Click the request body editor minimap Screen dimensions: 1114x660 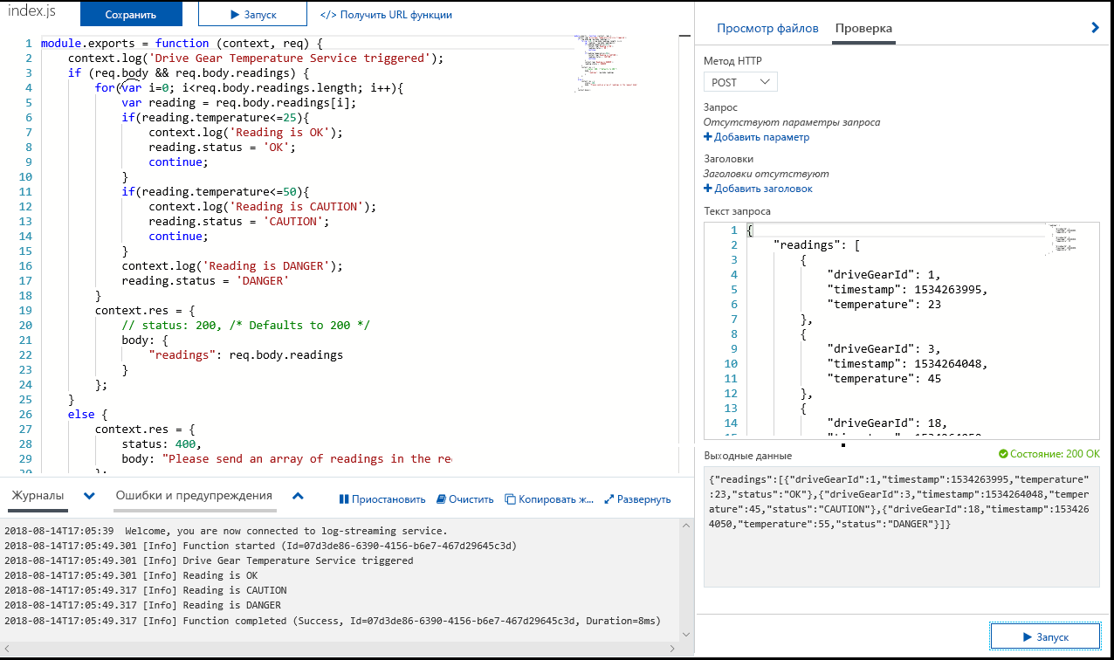coord(1062,239)
